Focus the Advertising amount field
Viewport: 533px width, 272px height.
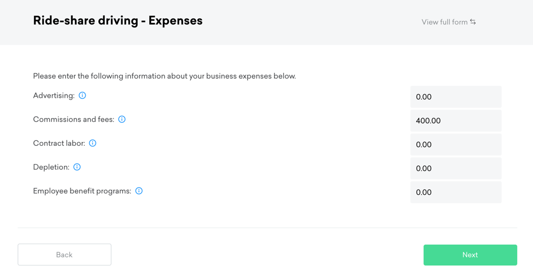pyautogui.click(x=455, y=97)
